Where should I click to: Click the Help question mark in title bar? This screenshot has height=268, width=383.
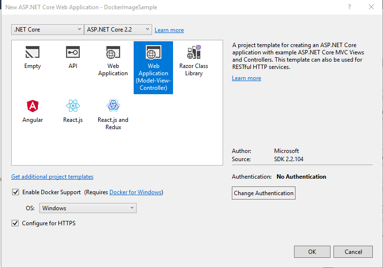pos(349,7)
